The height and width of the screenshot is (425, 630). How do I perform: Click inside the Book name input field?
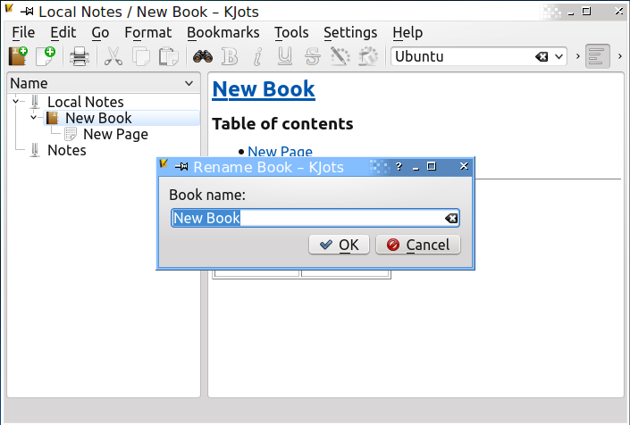pos(315,218)
